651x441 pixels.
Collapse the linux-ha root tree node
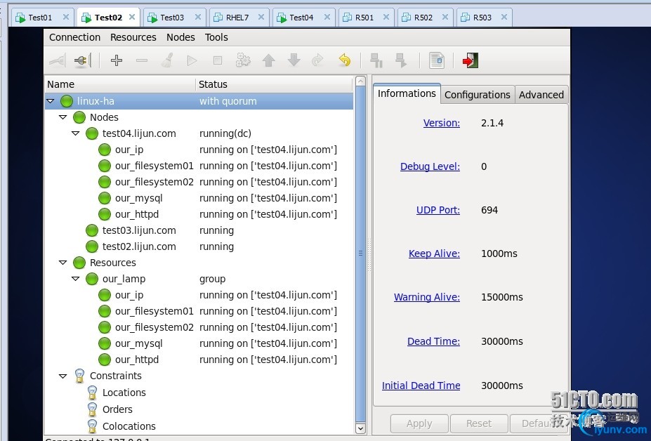pyautogui.click(x=51, y=101)
